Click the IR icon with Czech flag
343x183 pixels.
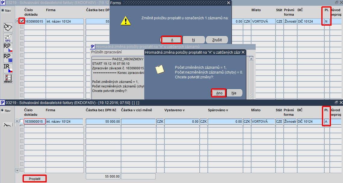click(8, 68)
